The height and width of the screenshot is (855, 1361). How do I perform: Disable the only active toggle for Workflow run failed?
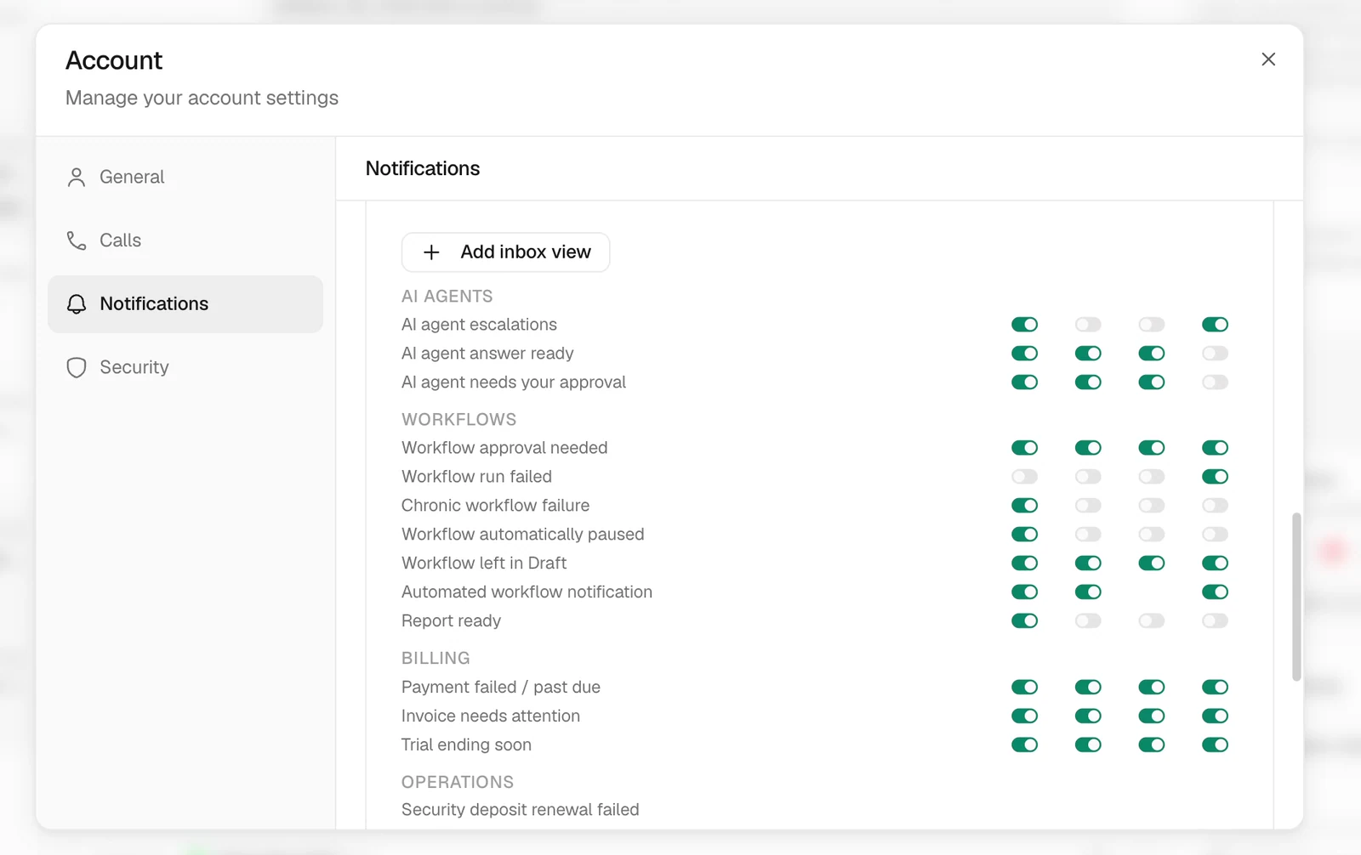(1215, 477)
